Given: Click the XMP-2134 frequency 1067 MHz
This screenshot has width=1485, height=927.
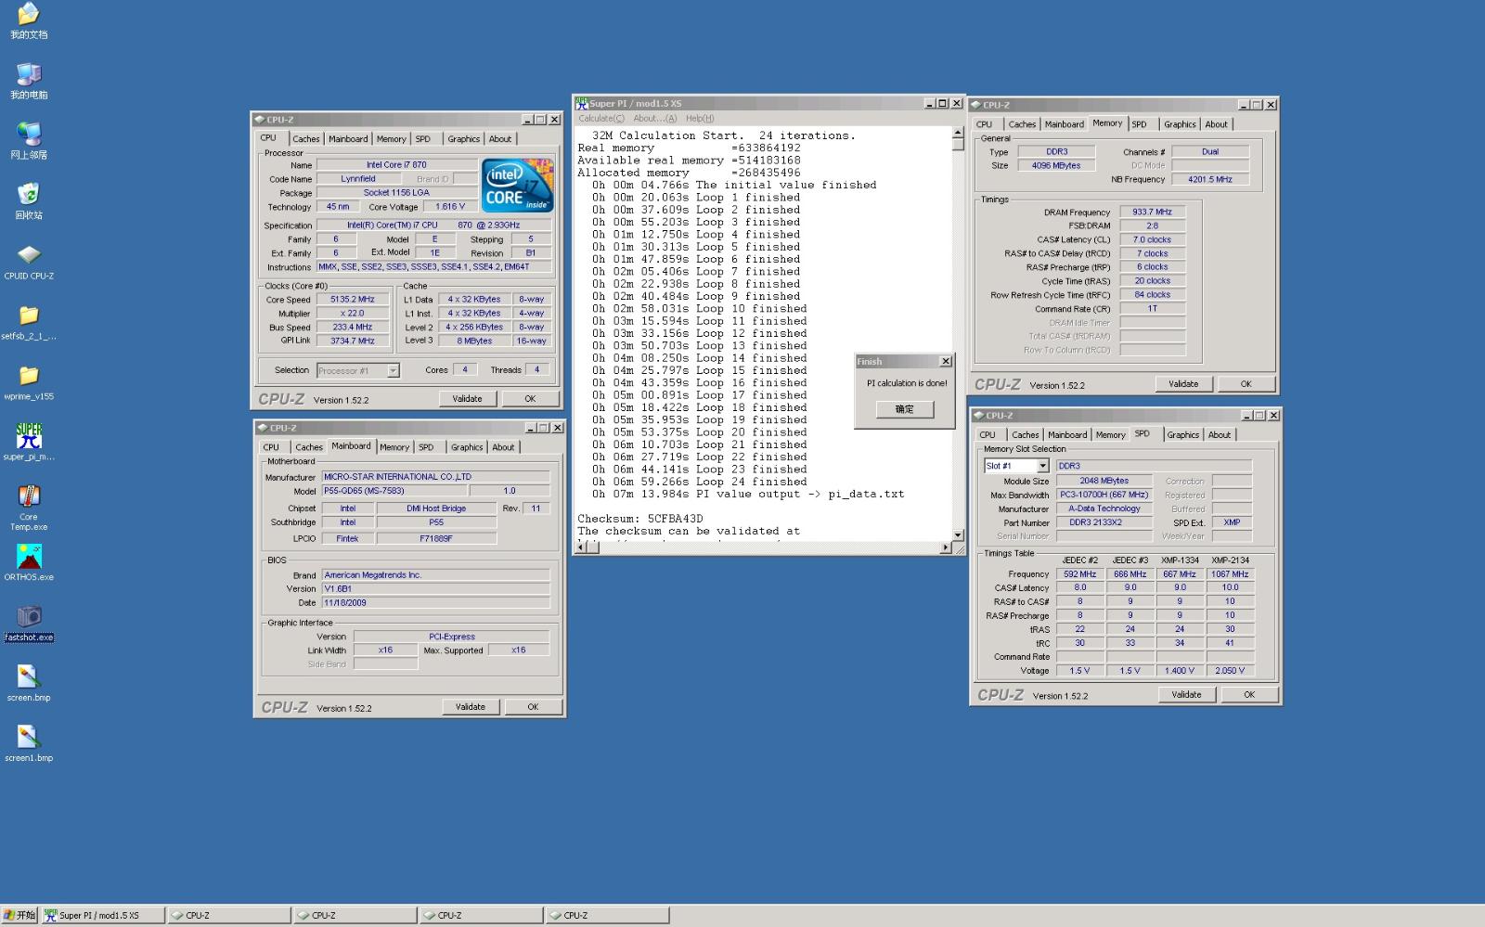Looking at the screenshot, I should coord(1230,574).
